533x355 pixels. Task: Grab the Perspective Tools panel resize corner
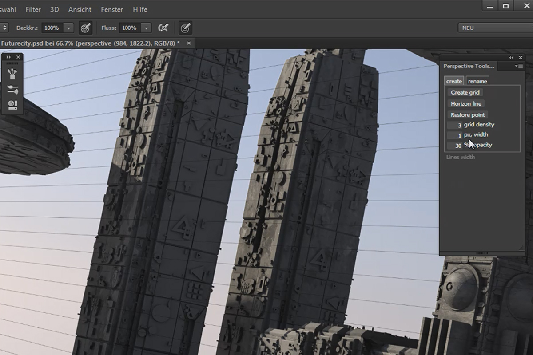pos(521,247)
